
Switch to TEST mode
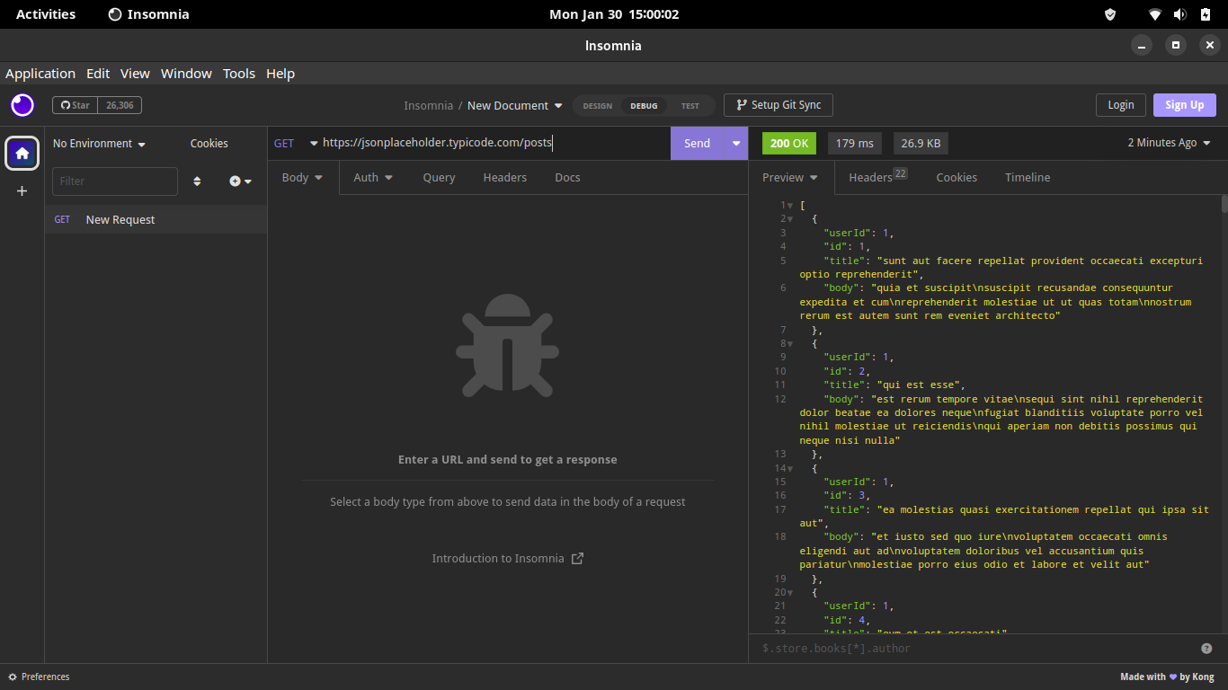point(690,105)
